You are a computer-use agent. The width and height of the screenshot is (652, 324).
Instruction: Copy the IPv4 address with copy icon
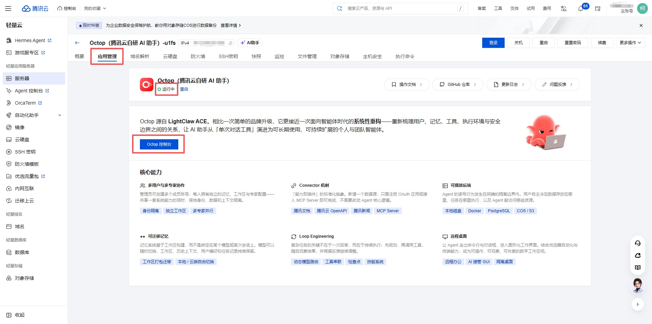[231, 43]
